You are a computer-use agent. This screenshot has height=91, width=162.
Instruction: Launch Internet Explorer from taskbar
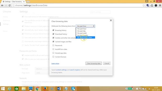click(x=10, y=89)
